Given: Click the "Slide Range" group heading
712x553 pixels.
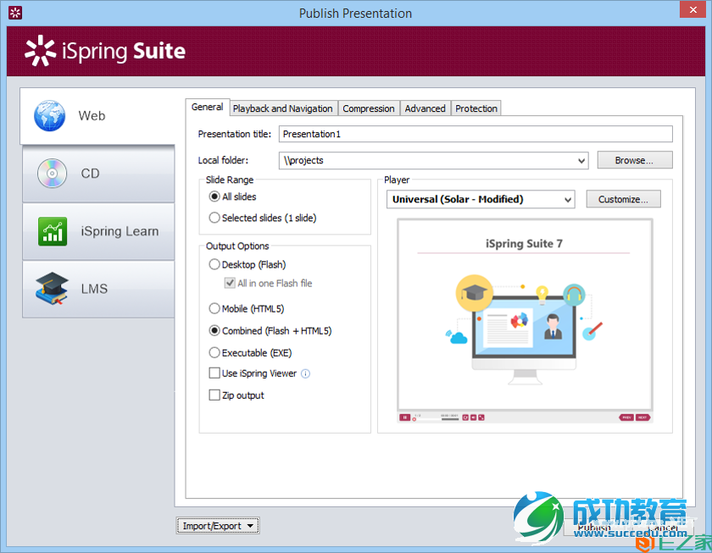Looking at the screenshot, I should (x=230, y=180).
